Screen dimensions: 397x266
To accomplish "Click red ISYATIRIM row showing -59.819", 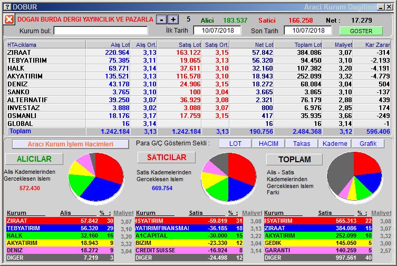I will [x=189, y=221].
